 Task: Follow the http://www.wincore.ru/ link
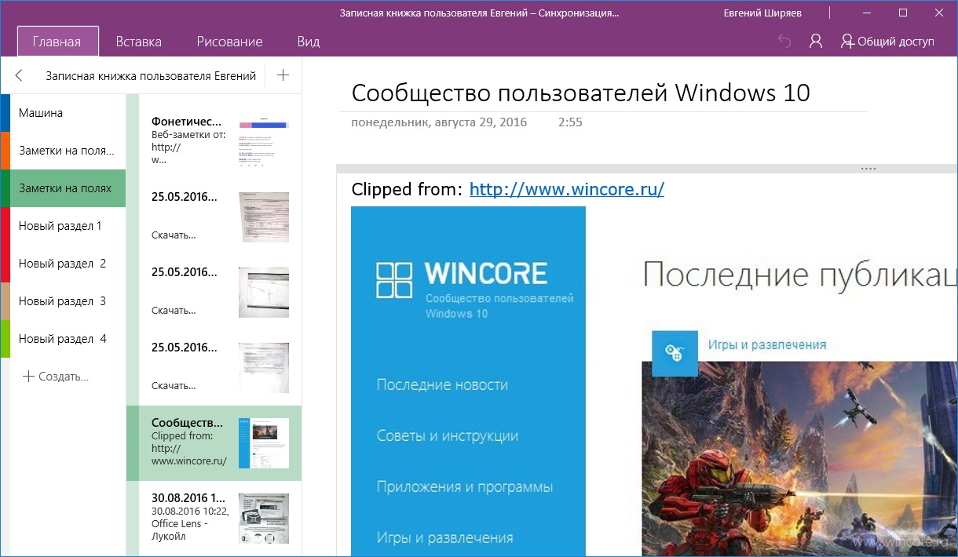point(567,189)
